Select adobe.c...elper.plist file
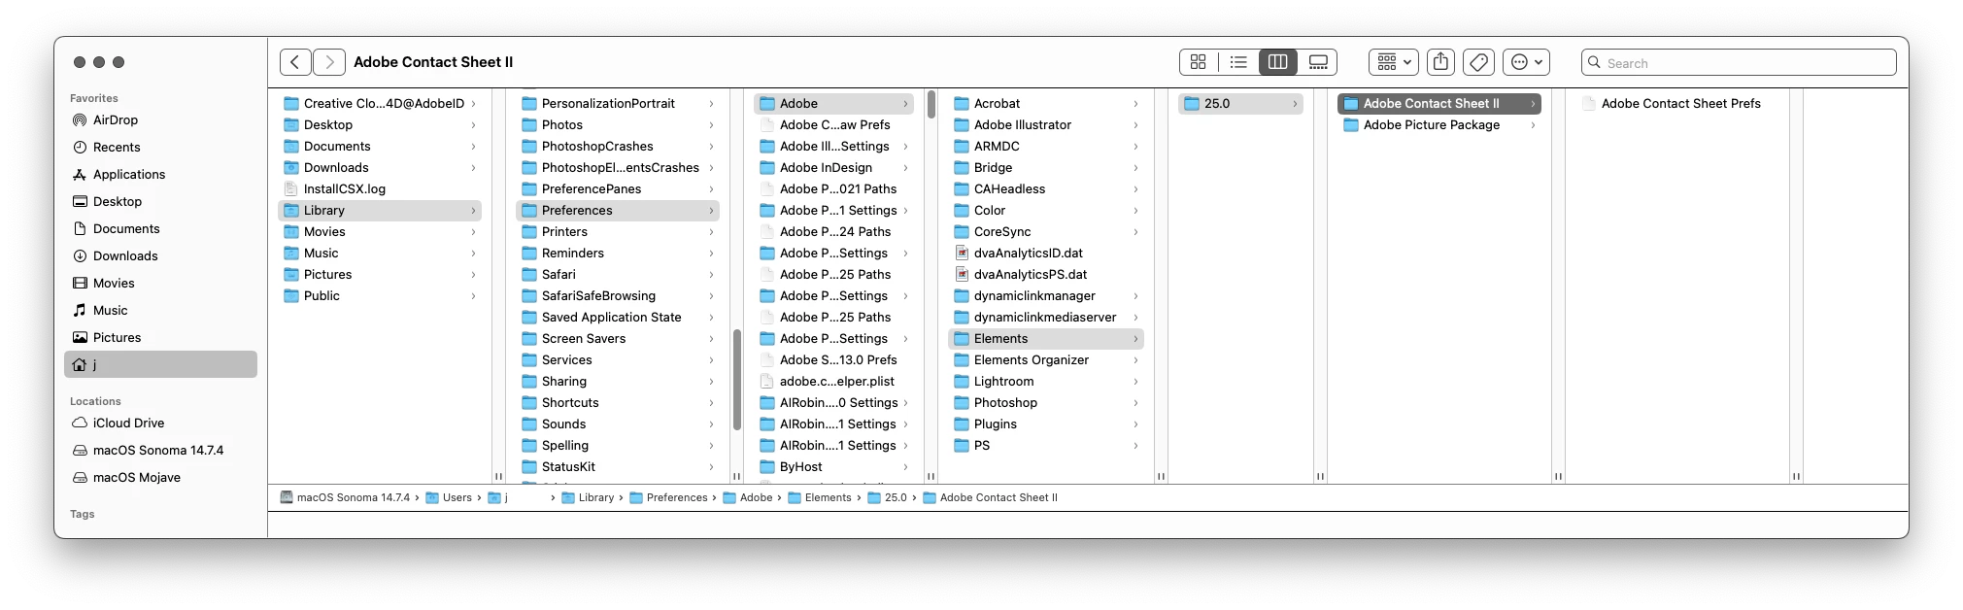 (x=833, y=382)
